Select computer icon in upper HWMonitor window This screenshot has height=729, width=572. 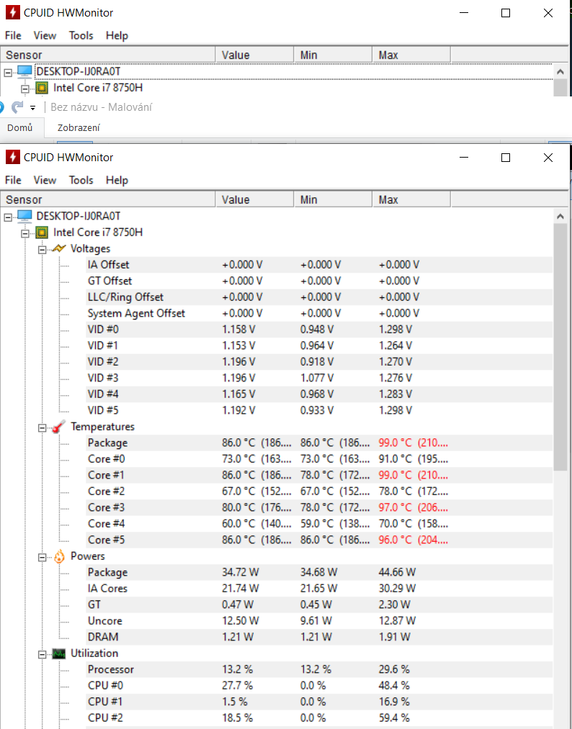24,71
